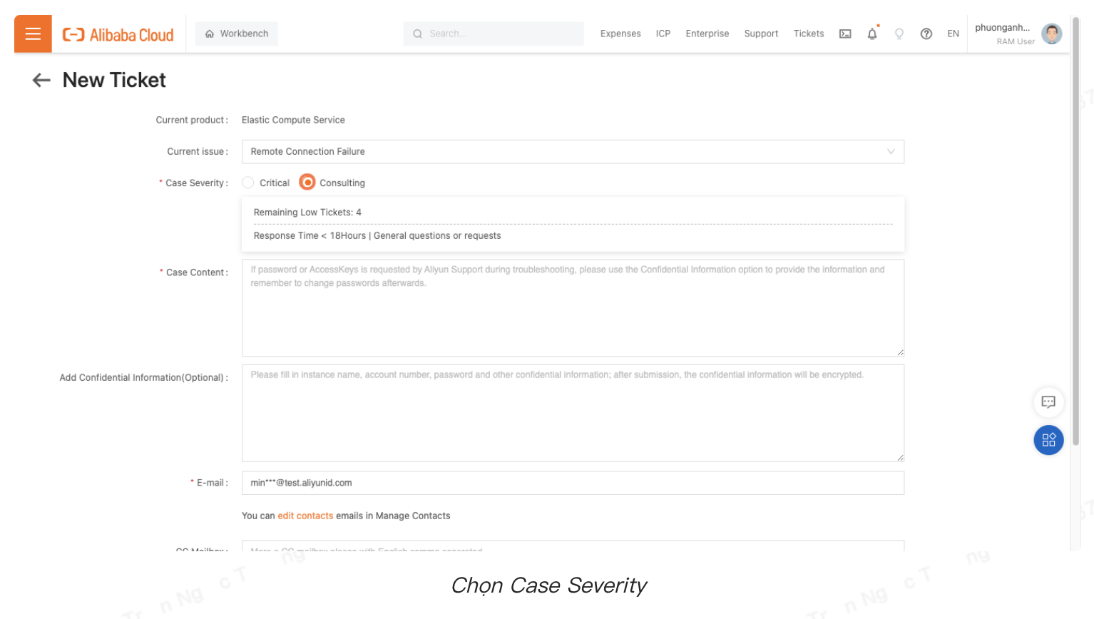Select the Critical severity option
The width and height of the screenshot is (1094, 619).
click(x=248, y=183)
